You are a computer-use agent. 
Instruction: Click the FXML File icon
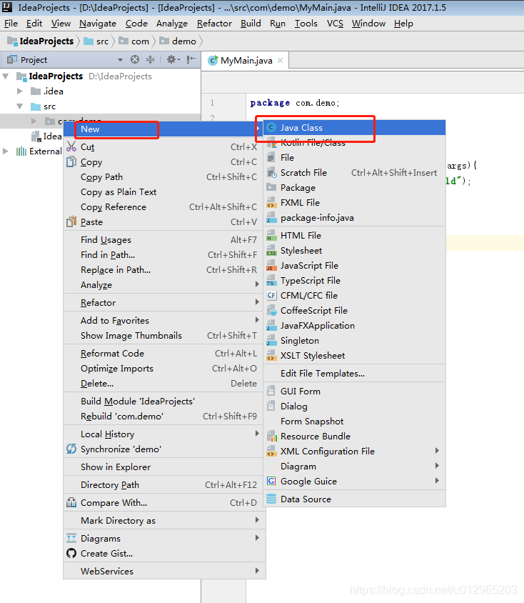point(271,203)
